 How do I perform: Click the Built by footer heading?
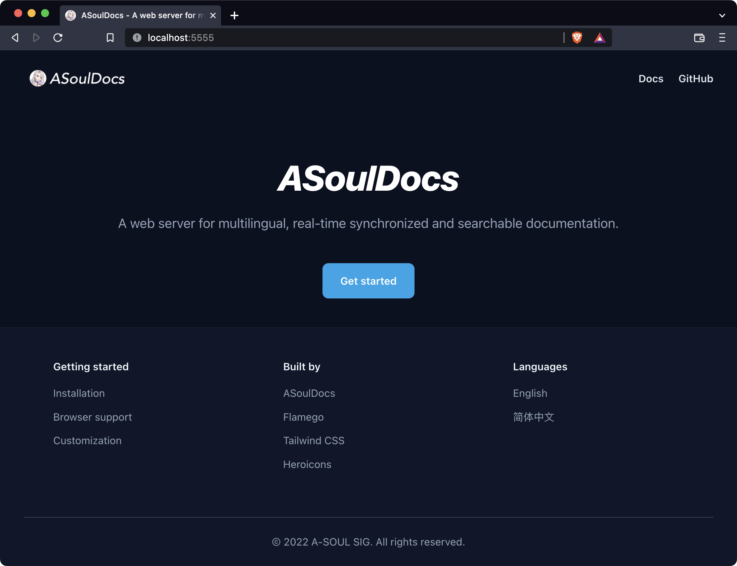click(301, 367)
